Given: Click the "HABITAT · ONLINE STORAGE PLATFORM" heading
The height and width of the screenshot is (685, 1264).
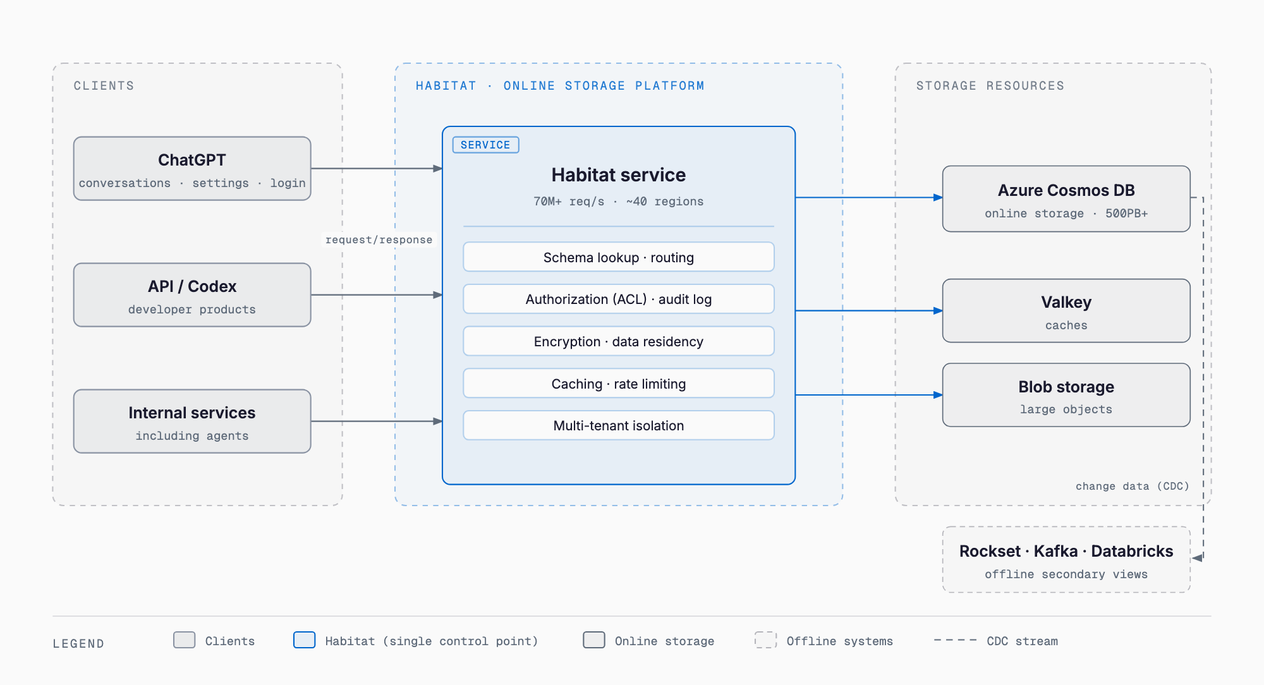Looking at the screenshot, I should [560, 86].
